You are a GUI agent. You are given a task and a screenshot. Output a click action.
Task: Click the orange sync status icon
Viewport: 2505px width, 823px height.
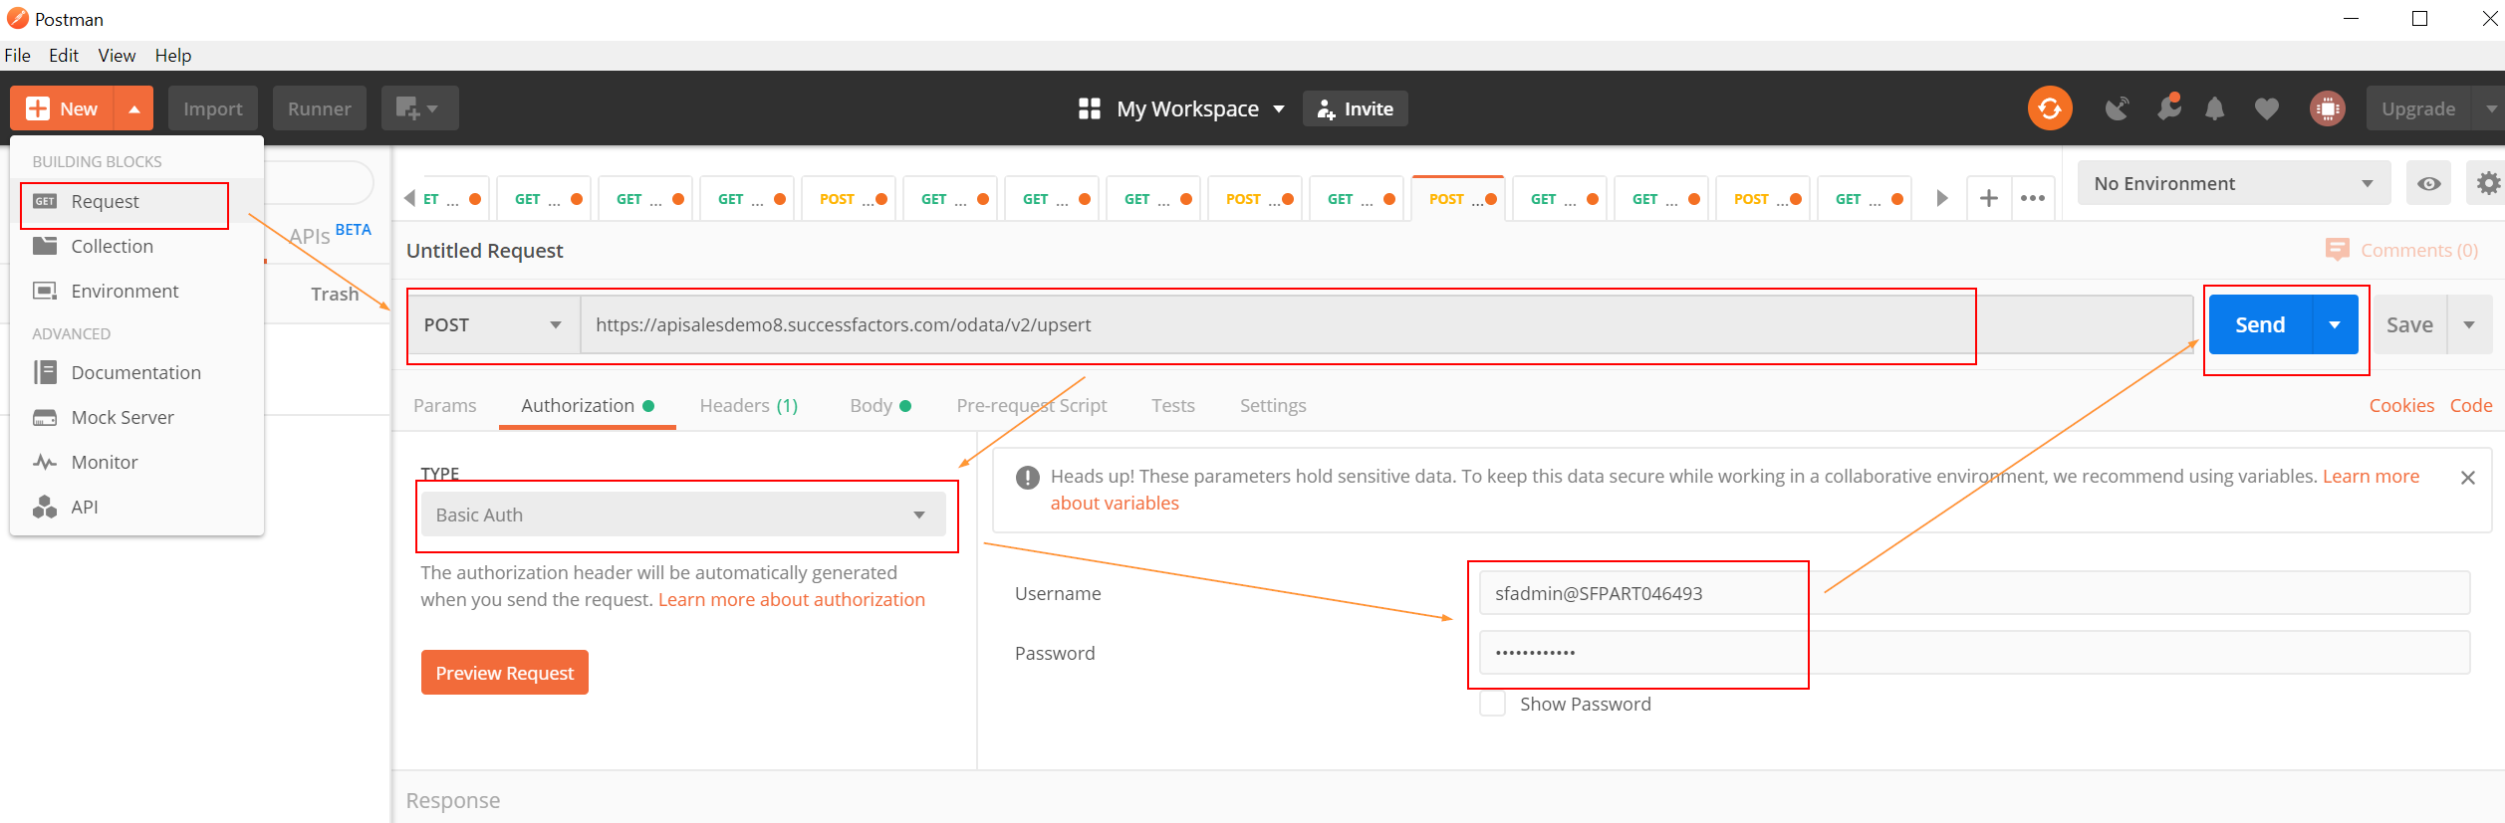pyautogui.click(x=2050, y=108)
